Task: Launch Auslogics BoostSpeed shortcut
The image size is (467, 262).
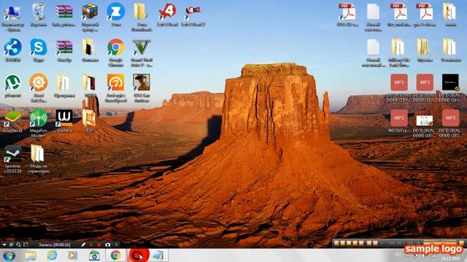Action: coord(116,87)
